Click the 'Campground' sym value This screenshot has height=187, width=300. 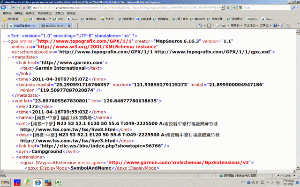47,151
